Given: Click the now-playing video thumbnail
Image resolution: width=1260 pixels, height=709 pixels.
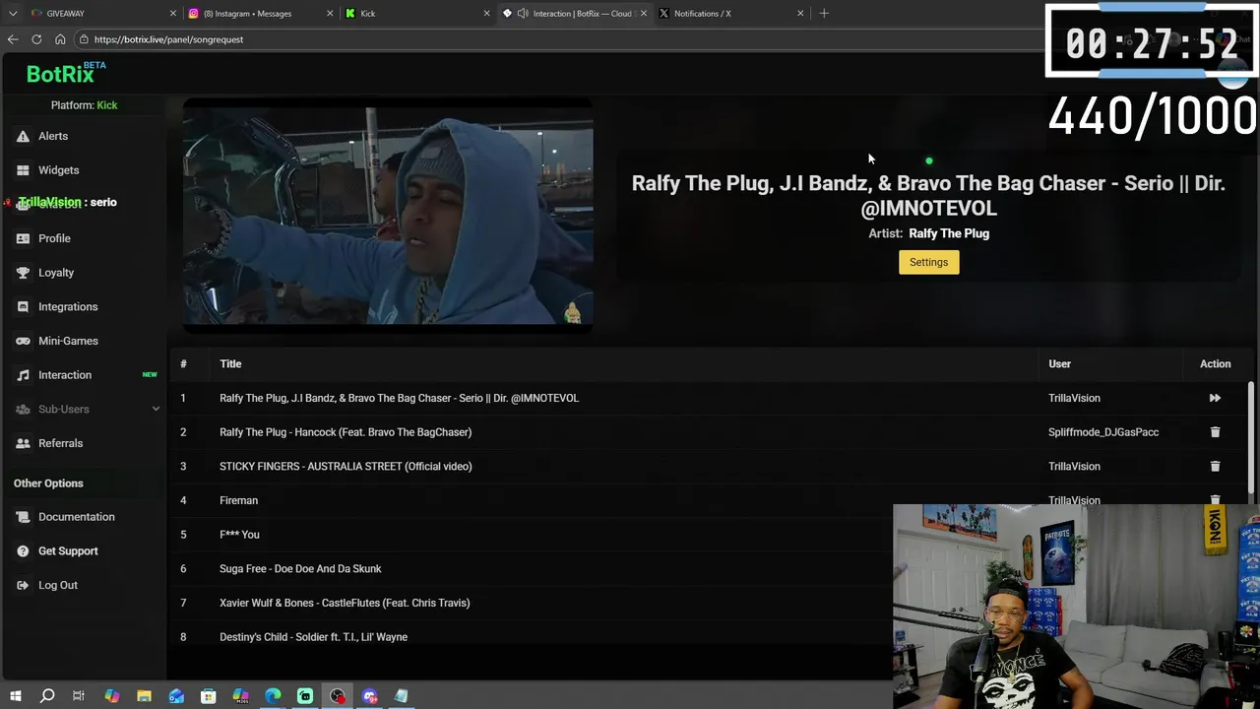Looking at the screenshot, I should (x=388, y=217).
